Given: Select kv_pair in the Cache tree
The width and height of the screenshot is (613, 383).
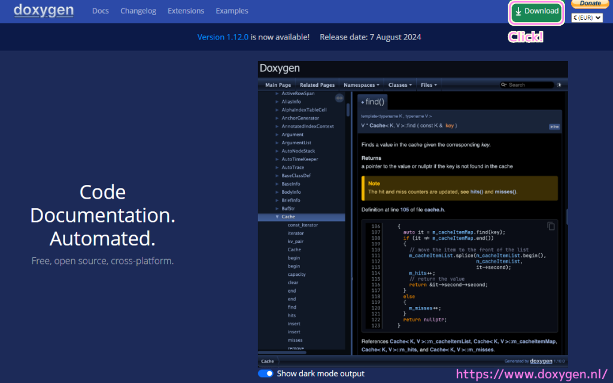Looking at the screenshot, I should (x=295, y=241).
